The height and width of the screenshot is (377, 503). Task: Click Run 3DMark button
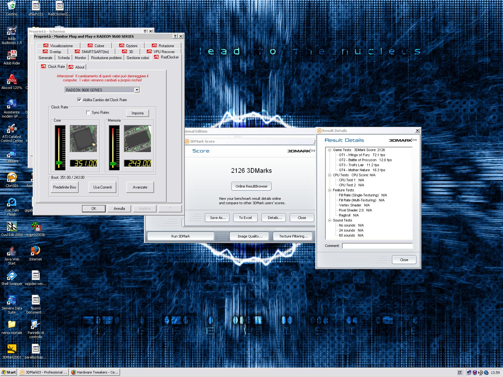pos(180,236)
